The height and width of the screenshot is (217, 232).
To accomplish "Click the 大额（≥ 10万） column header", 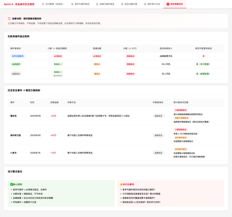I will (x=130, y=49).
